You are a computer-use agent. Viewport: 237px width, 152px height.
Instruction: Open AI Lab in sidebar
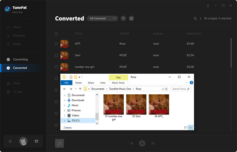coord(17,92)
